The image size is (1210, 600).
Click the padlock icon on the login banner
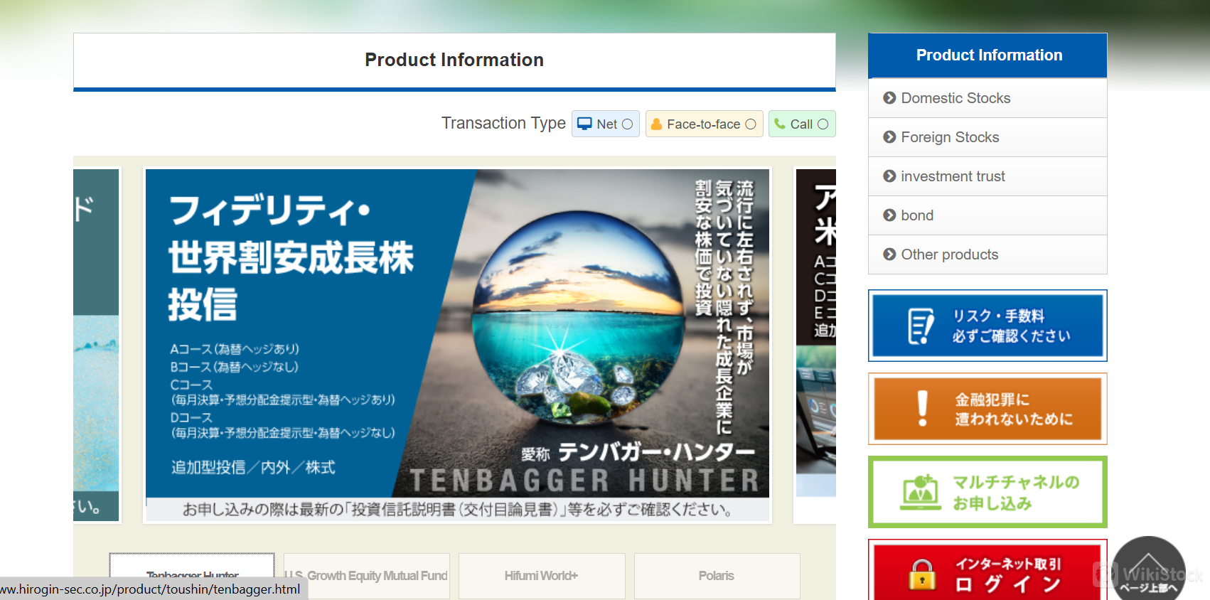[922, 574]
